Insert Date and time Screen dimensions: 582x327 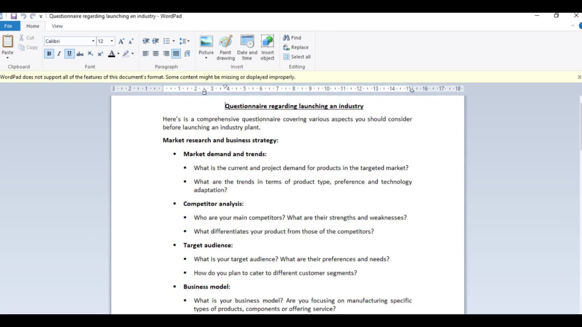[247, 48]
